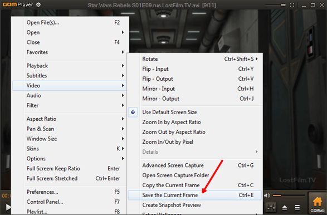Choose Full Screen: Stretched
327x215 pixels.
click(70, 178)
